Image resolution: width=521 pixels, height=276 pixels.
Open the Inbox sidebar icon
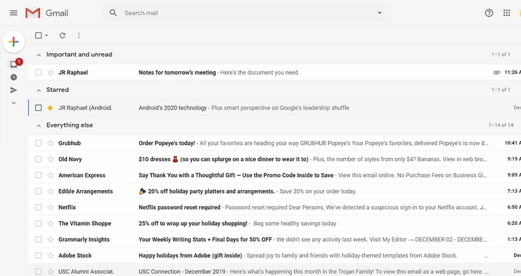(x=14, y=64)
